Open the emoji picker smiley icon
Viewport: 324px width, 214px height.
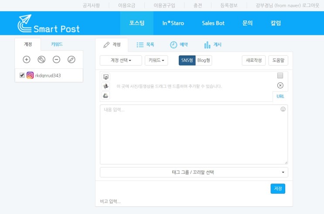click(283, 109)
